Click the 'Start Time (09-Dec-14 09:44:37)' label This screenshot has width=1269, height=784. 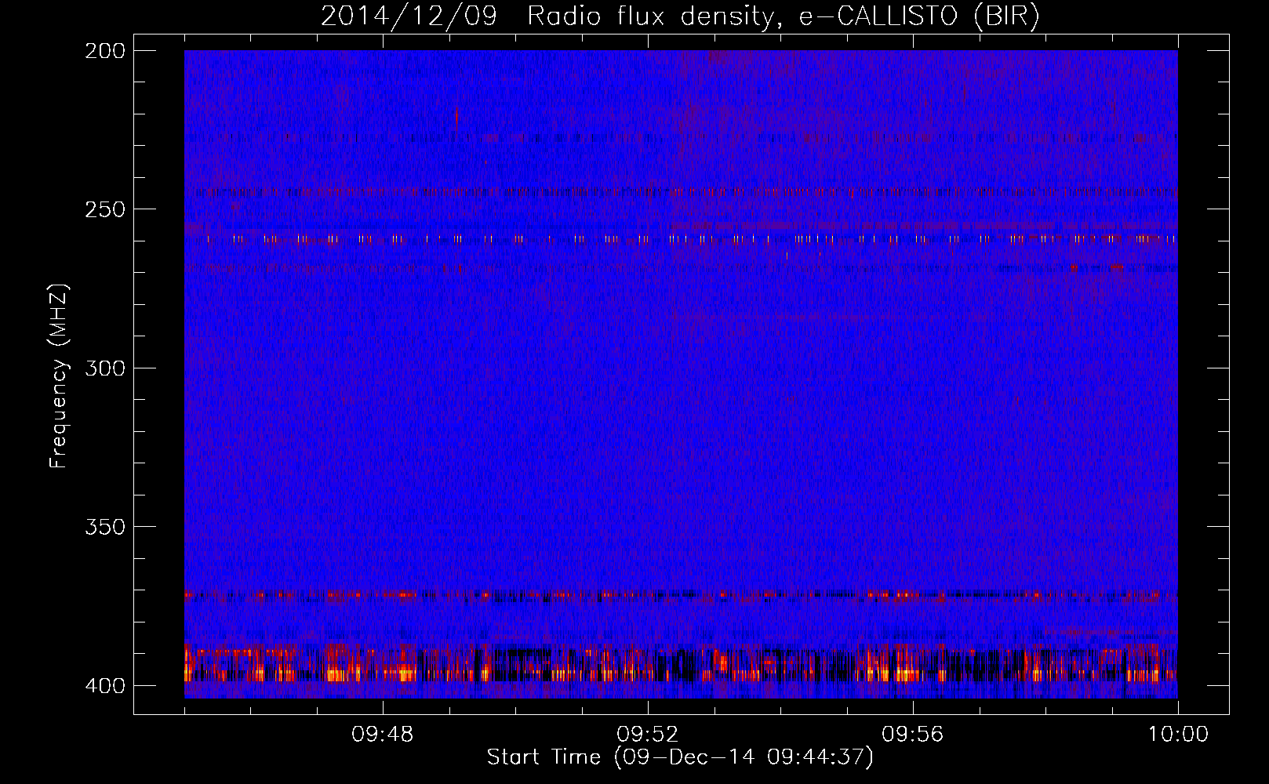680,757
